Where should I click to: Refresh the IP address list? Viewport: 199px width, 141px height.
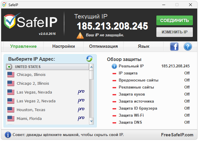click(x=89, y=59)
